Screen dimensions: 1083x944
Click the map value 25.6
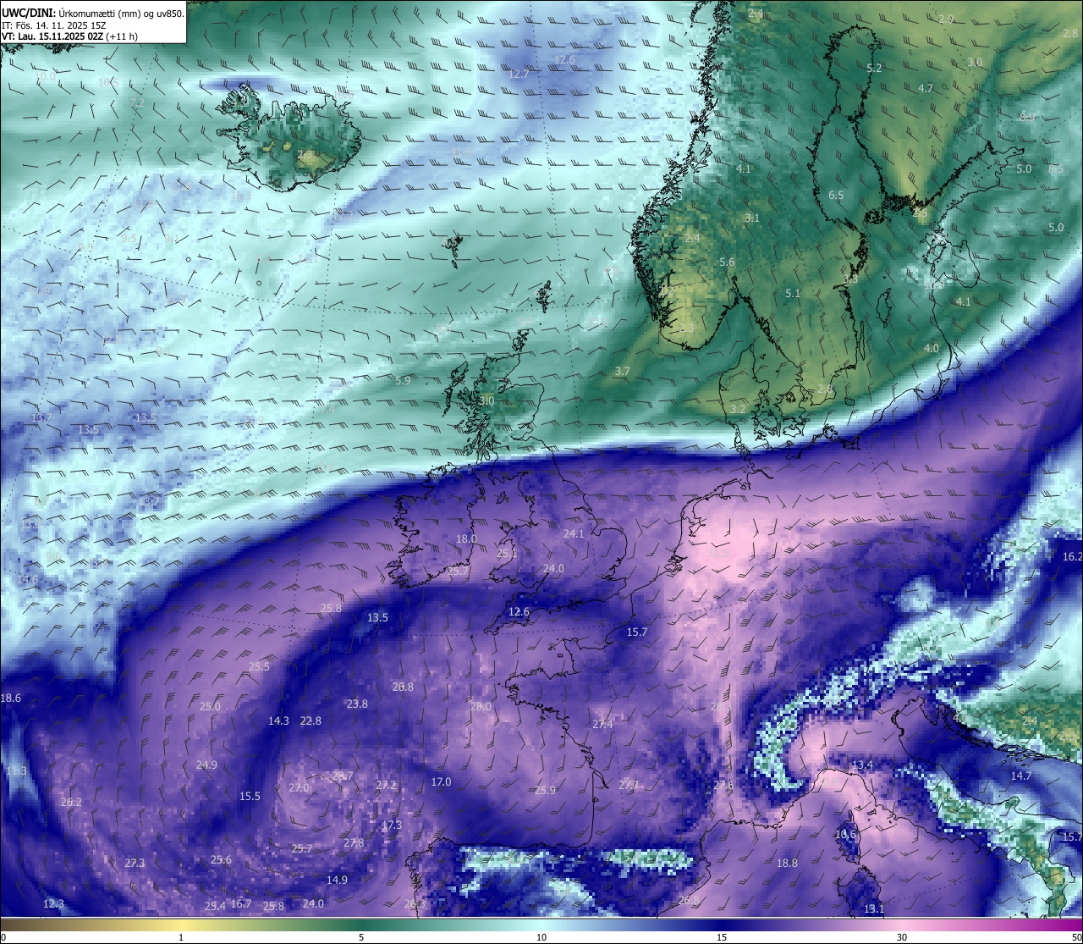(221, 860)
